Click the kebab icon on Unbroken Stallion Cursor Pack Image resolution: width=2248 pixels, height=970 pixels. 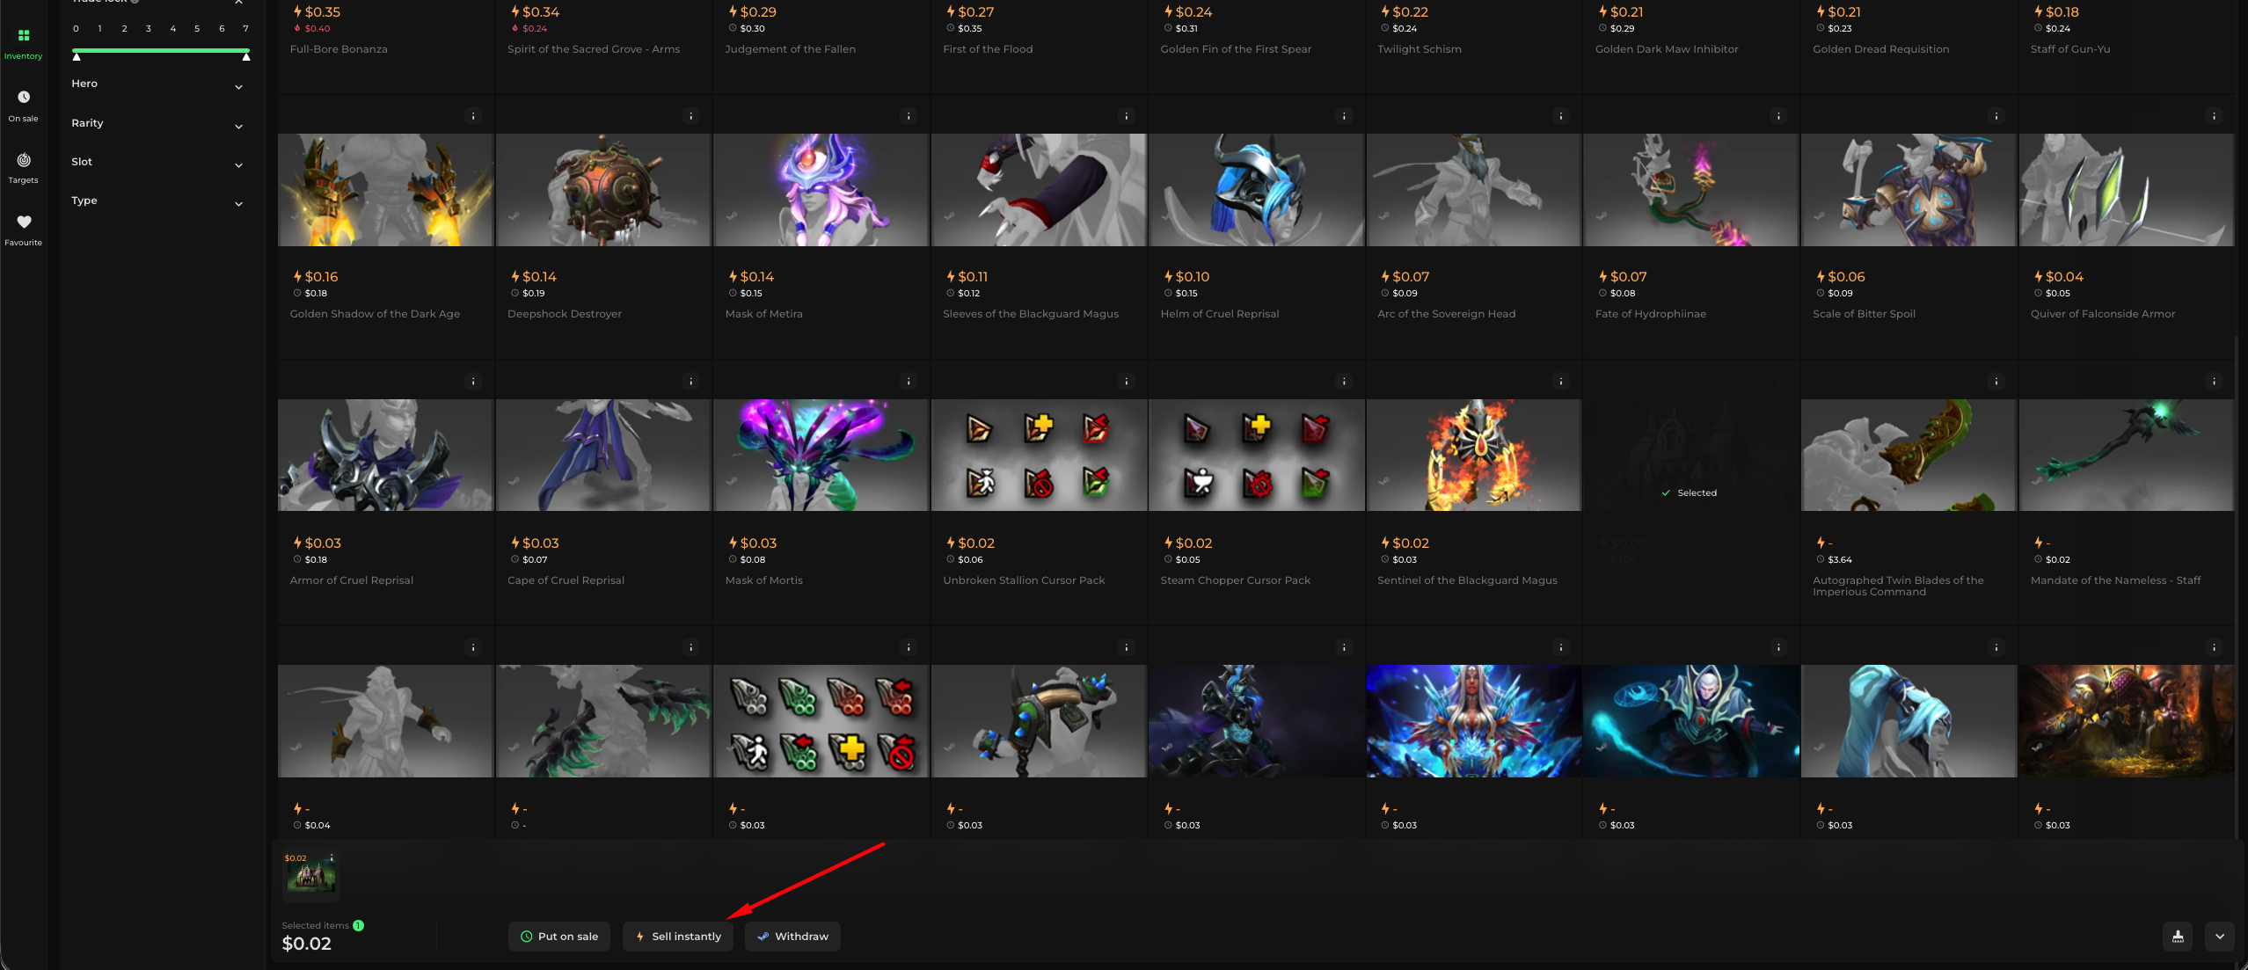[1127, 382]
